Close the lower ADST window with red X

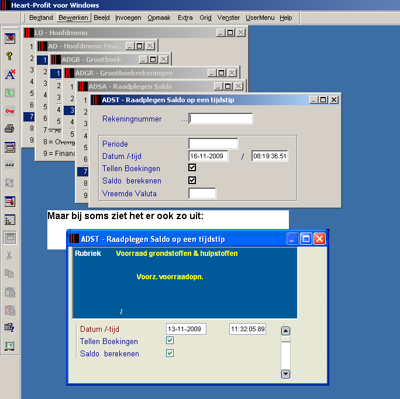click(319, 239)
